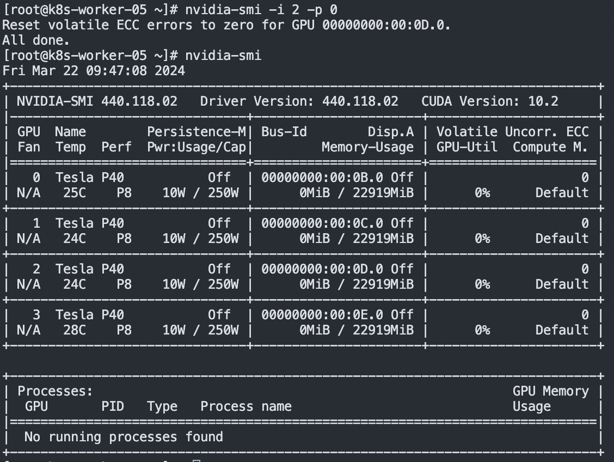Screen dimensions: 614x462
Task: Click the 'PID' column header
Action: coord(113,406)
